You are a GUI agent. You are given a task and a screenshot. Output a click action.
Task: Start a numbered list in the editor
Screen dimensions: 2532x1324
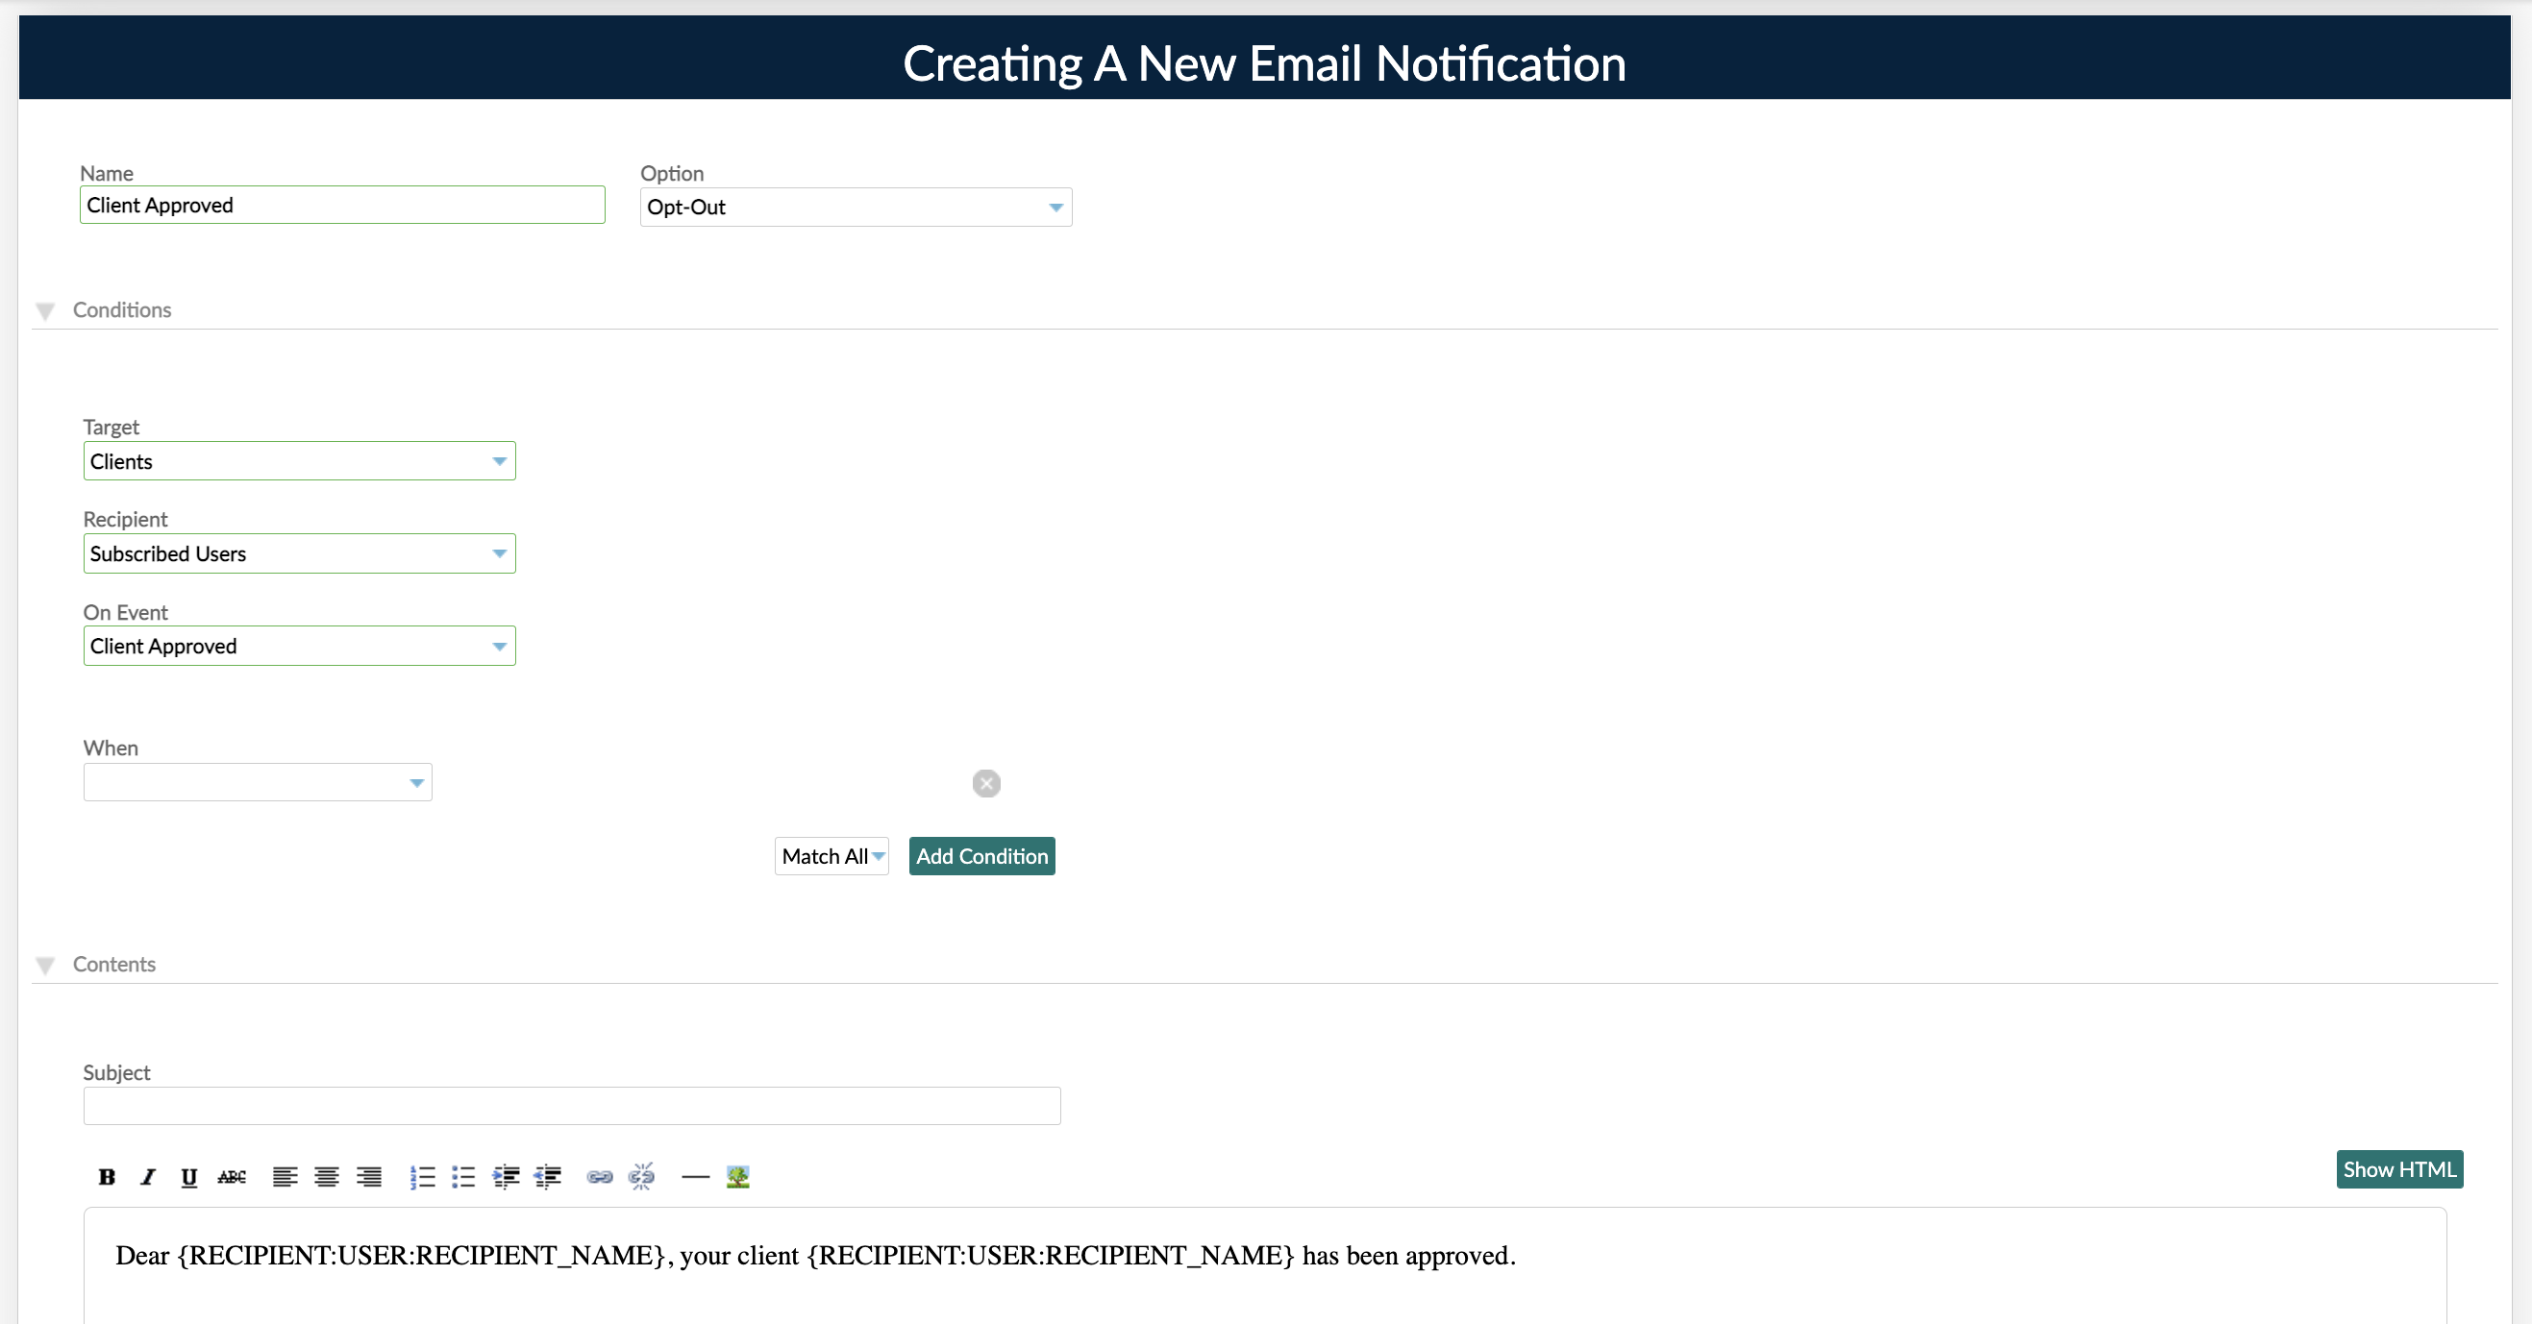coord(422,1177)
